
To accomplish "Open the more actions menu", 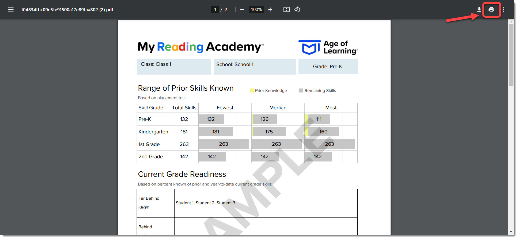I will pyautogui.click(x=503, y=10).
